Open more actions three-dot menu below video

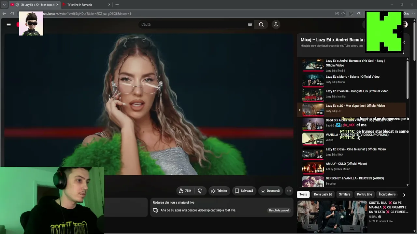point(289,191)
